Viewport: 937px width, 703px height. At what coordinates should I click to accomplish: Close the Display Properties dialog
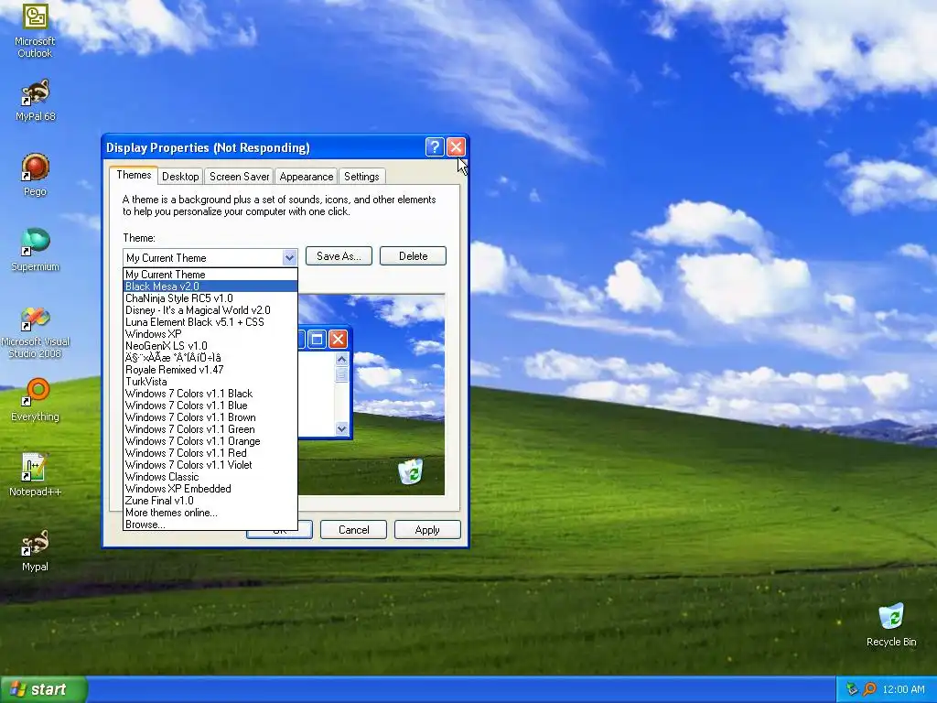(456, 147)
